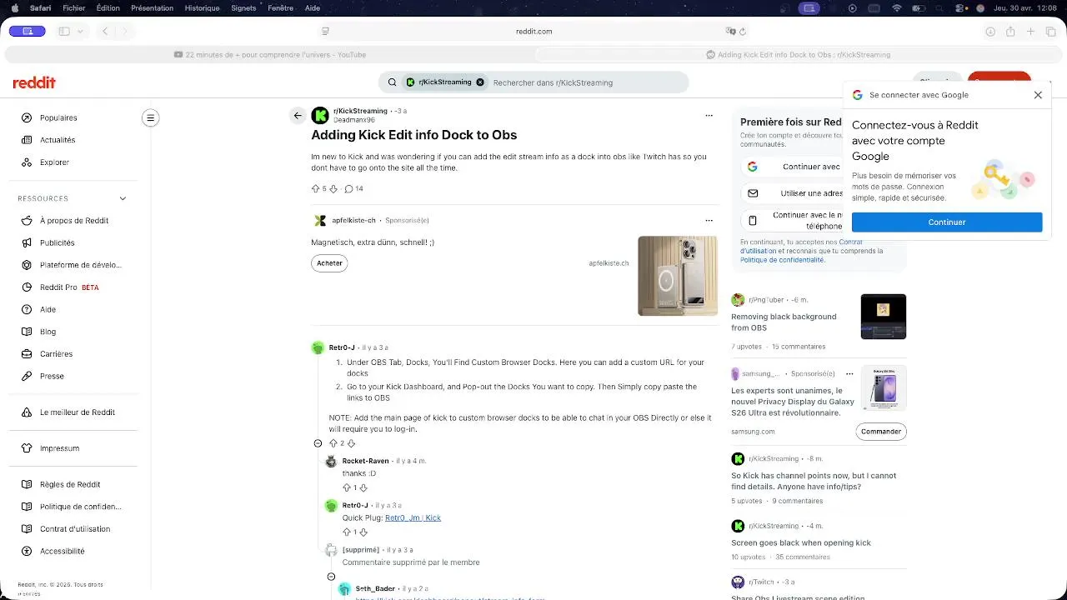Click Commander on the Samsung ad
This screenshot has height=600, width=1067.
[881, 432]
